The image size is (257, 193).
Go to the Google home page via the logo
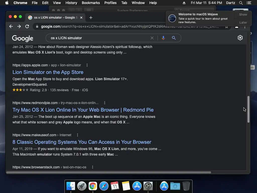pos(23,38)
